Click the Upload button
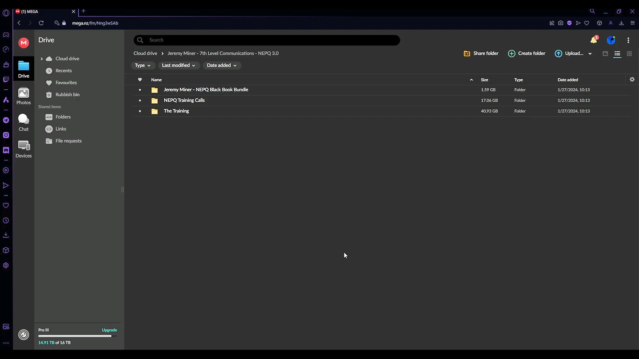 [x=569, y=53]
